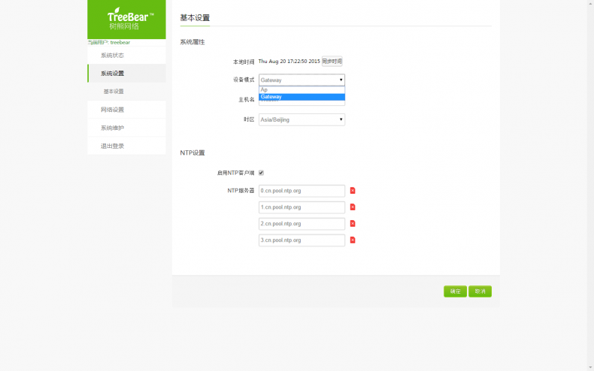Click the 2.cn.pool.ntp.org input field

coord(302,224)
